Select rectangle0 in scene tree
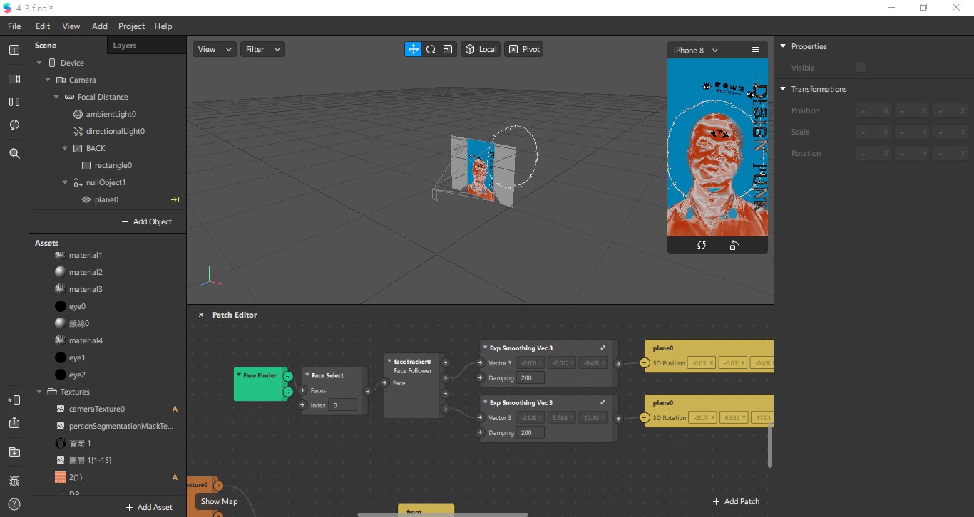974x517 pixels. click(x=113, y=165)
